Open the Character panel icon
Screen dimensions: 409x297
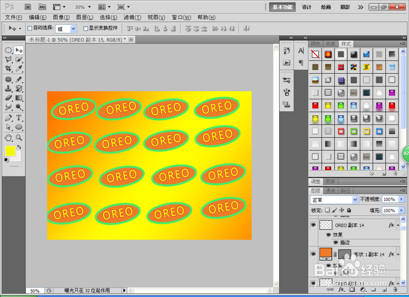point(301,51)
